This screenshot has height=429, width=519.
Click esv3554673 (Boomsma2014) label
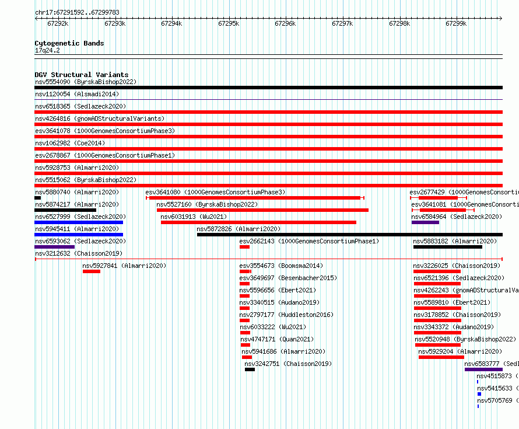281,266
